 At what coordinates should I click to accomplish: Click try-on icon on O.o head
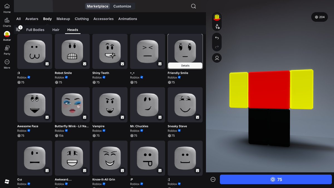(x=47, y=170)
